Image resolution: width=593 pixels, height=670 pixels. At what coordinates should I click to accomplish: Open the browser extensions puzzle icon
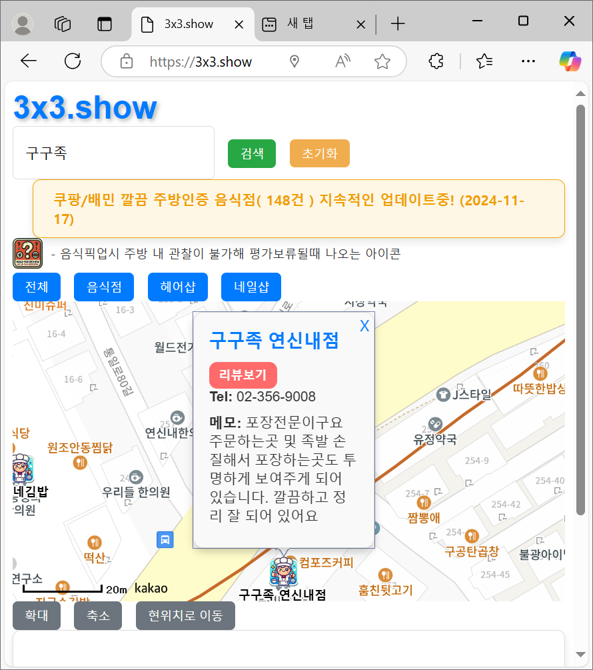pyautogui.click(x=436, y=62)
